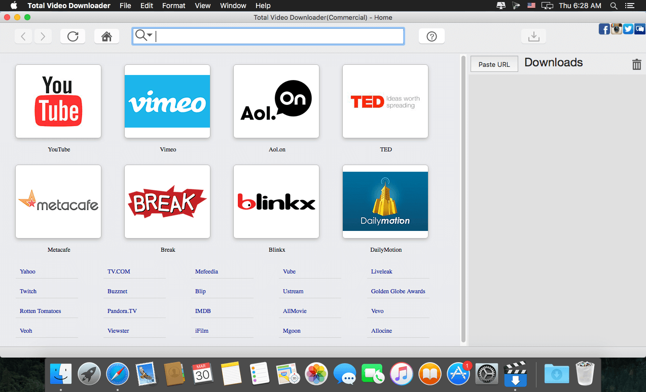Click the Twitter share icon

click(628, 29)
